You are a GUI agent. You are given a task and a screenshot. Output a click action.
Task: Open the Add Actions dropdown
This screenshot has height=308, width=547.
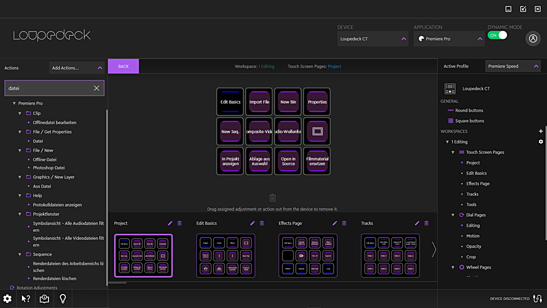point(77,68)
